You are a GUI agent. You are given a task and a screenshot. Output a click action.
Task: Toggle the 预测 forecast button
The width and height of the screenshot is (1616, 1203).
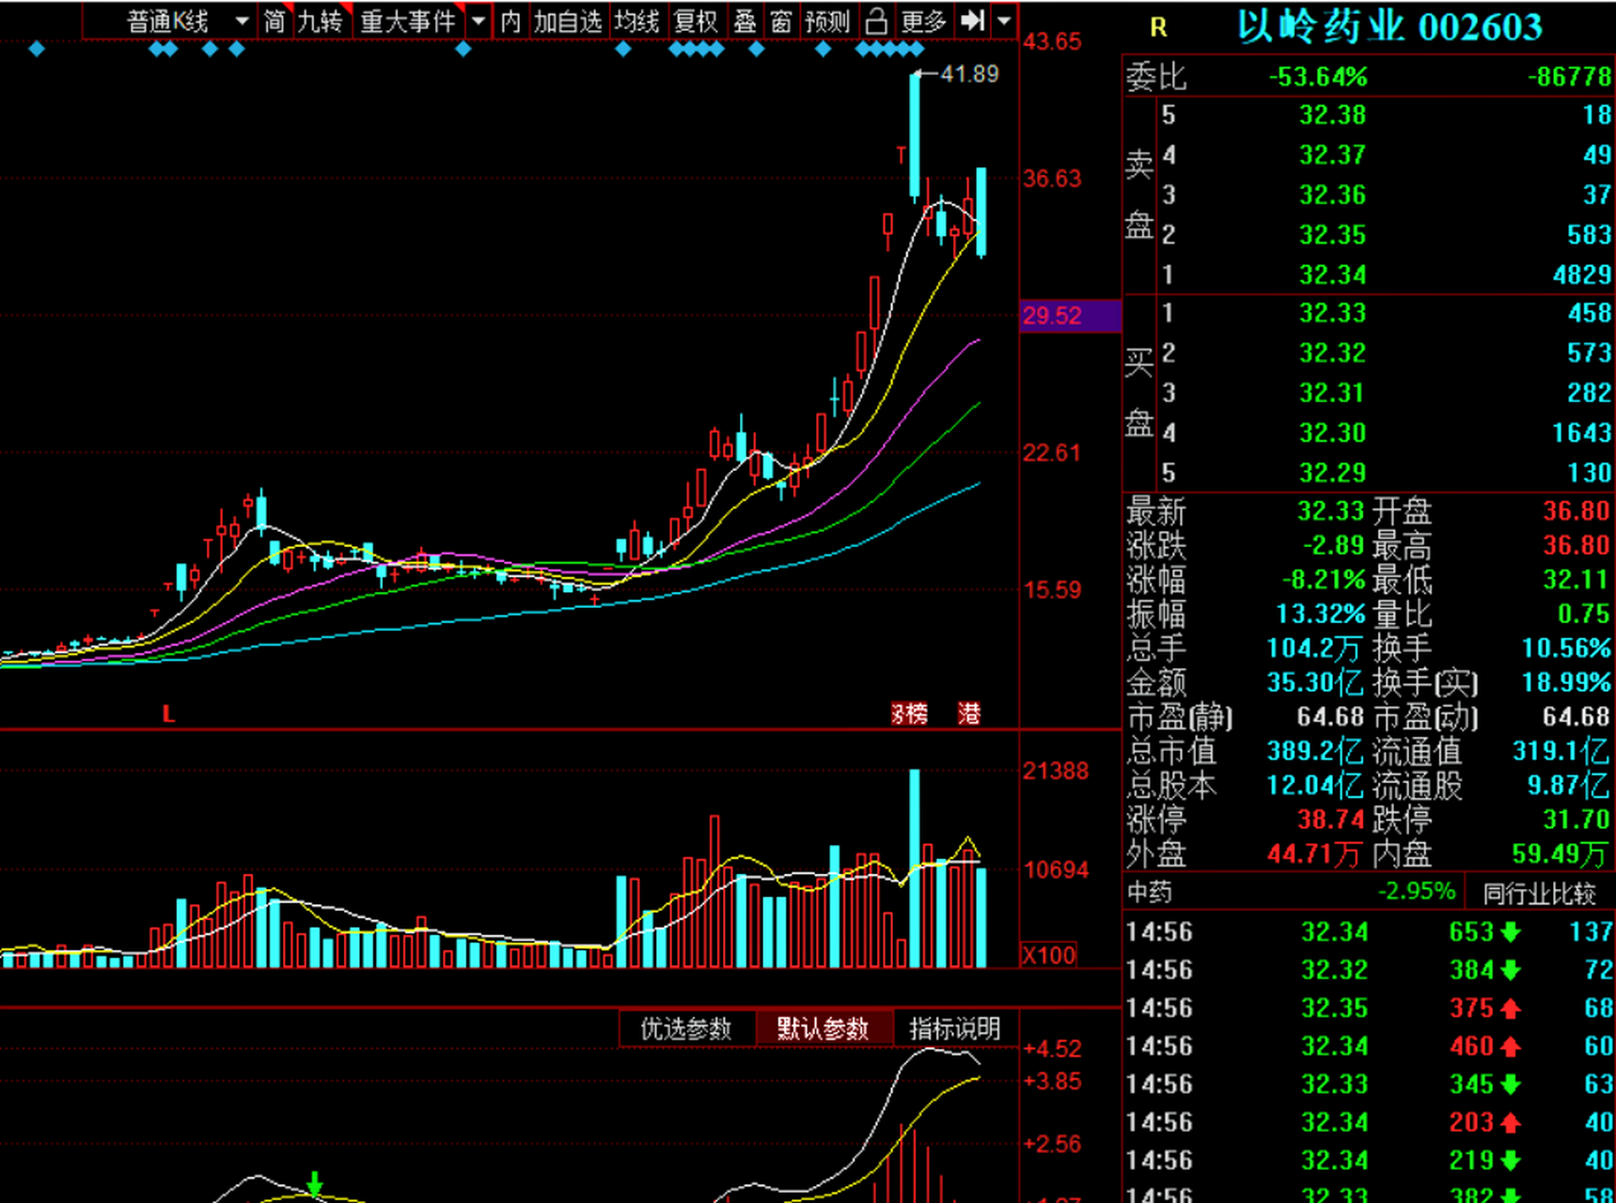point(827,21)
